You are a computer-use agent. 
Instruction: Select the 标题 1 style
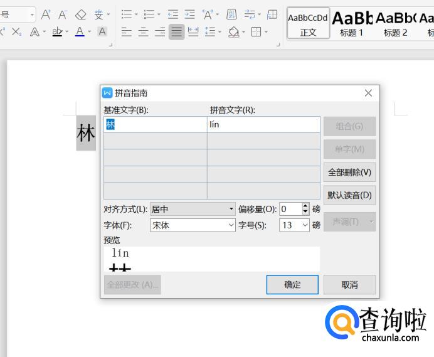[351, 24]
